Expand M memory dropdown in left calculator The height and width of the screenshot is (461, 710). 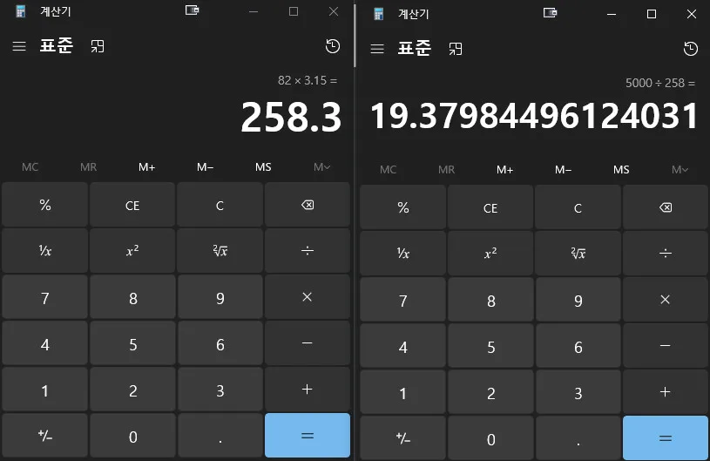coord(322,167)
